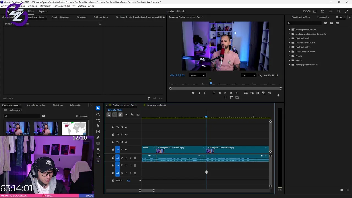352x198 pixels.
Task: Click Mark In in Program monitor
Action: click(x=199, y=93)
